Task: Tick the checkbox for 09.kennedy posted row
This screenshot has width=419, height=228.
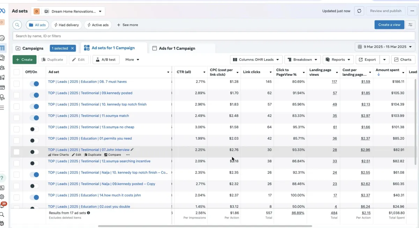Action: click(16, 95)
